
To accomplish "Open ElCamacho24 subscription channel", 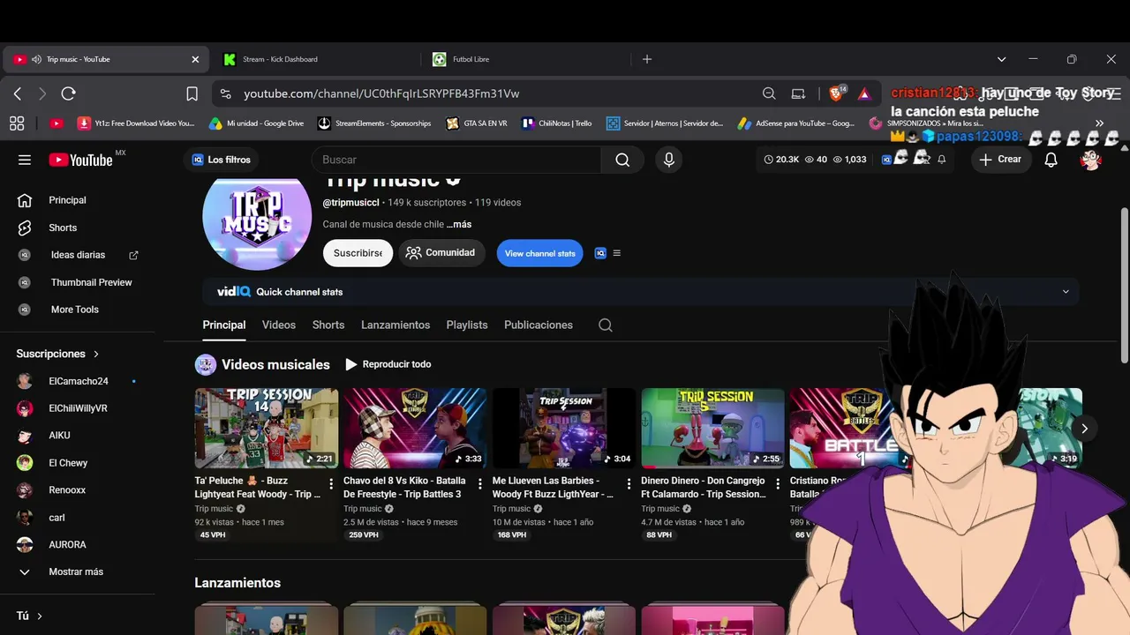I will [78, 381].
